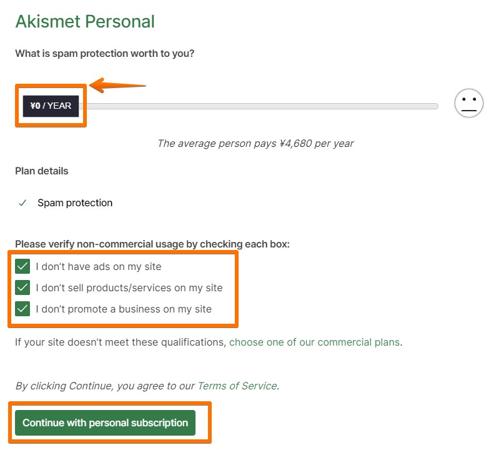Select the Akismet Personal page heading
504x450 pixels.
(85, 21)
